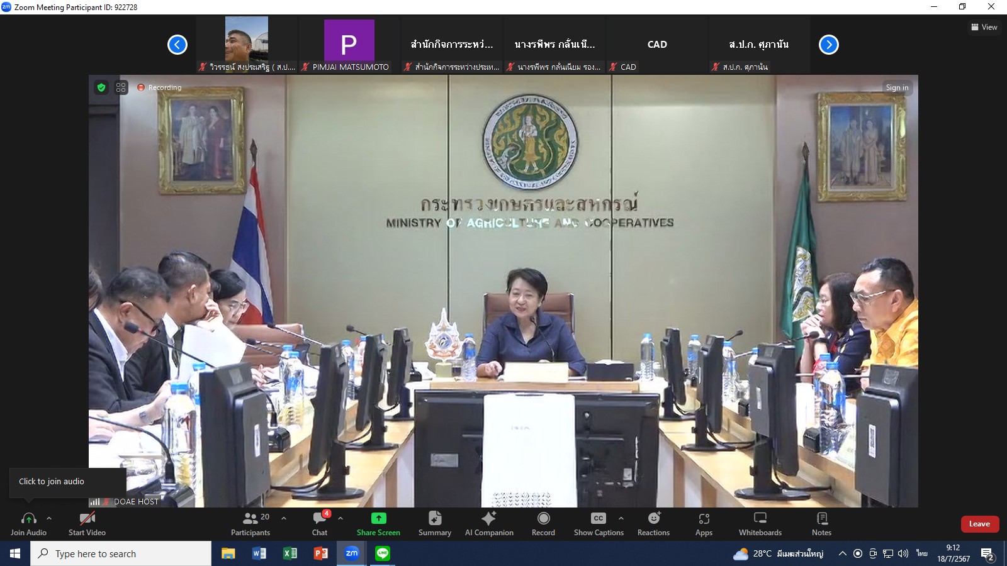Open clock and date 9:12 flyout
The image size is (1007, 566).
coord(954,553)
